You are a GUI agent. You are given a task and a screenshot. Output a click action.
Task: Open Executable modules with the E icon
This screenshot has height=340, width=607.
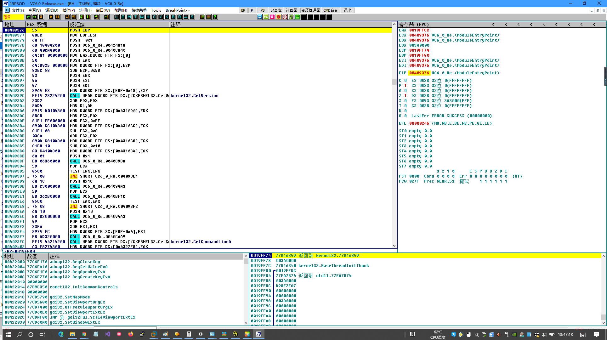pyautogui.click(x=123, y=17)
